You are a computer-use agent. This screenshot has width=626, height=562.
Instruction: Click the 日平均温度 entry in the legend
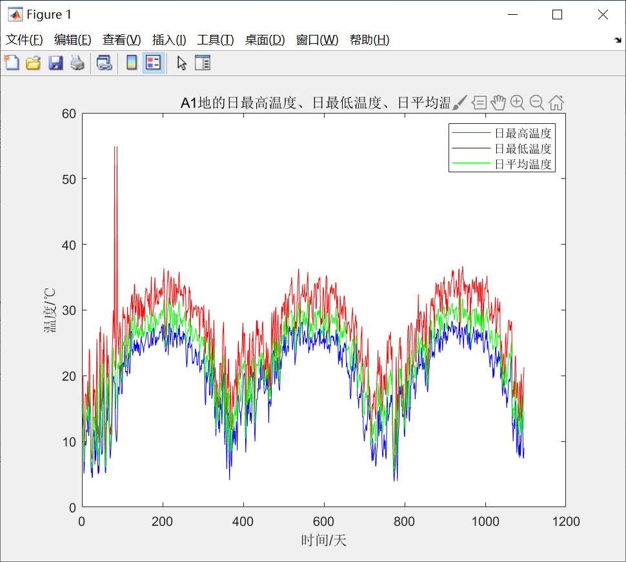(523, 164)
